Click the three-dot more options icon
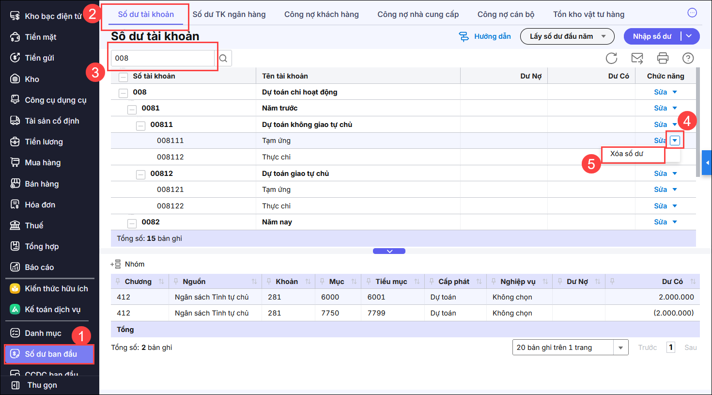This screenshot has height=395, width=712. click(x=692, y=13)
